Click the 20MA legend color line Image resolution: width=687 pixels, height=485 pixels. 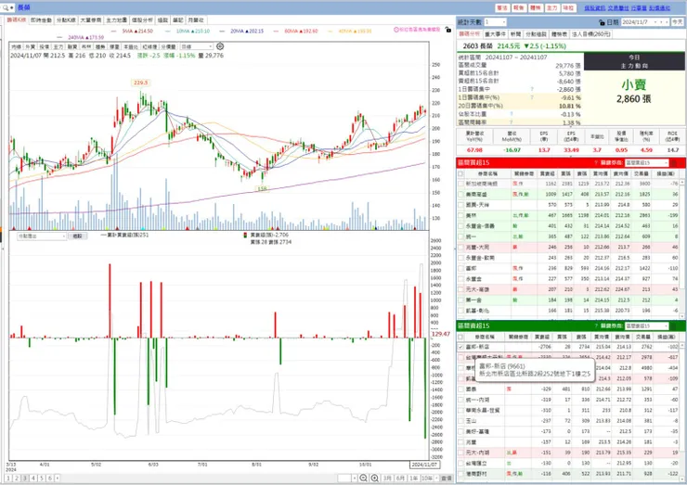[223, 32]
